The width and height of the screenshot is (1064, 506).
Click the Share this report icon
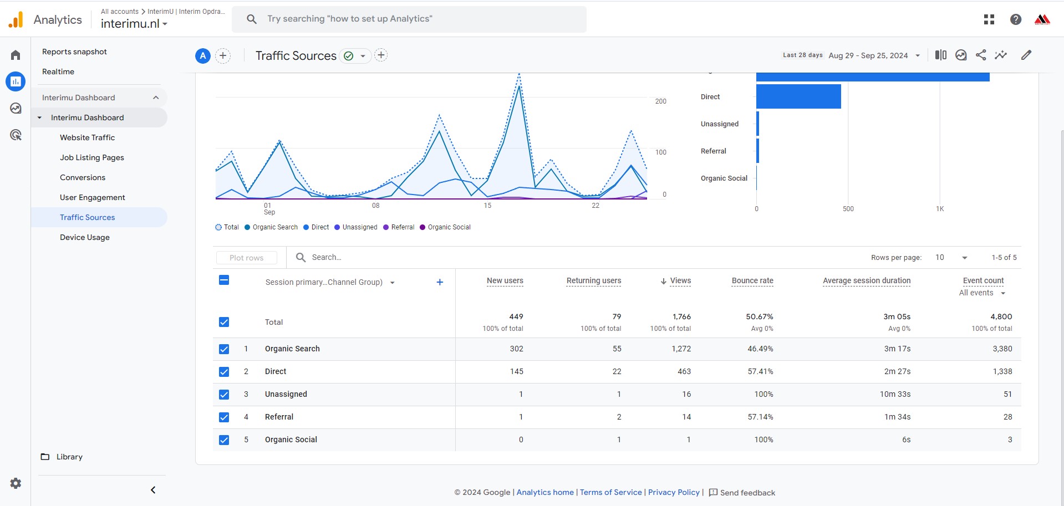pos(981,55)
